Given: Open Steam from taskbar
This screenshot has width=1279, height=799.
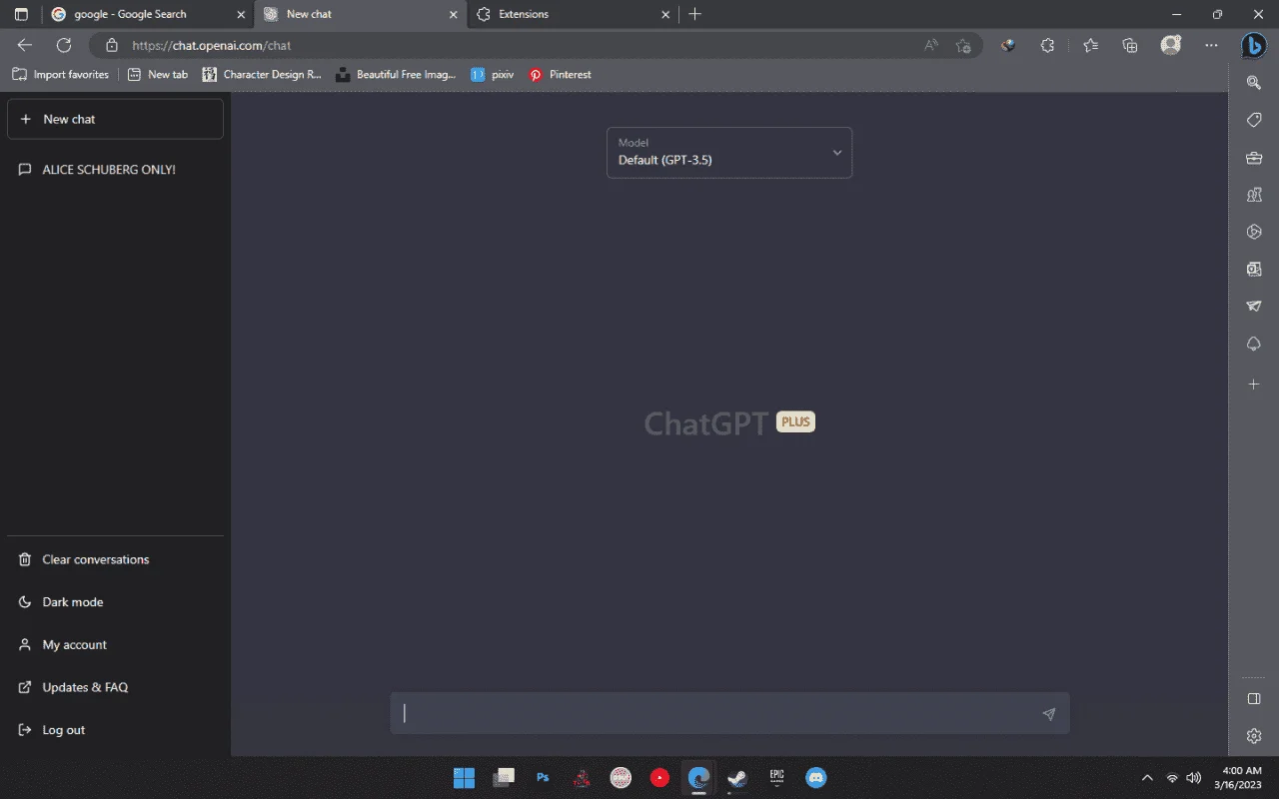Looking at the screenshot, I should [x=737, y=778].
